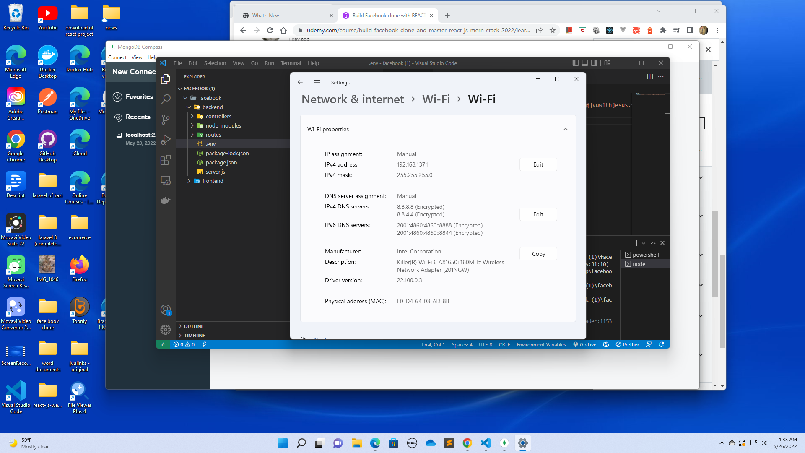Click the Wi-Fi parent breadcrumb link

point(436,99)
